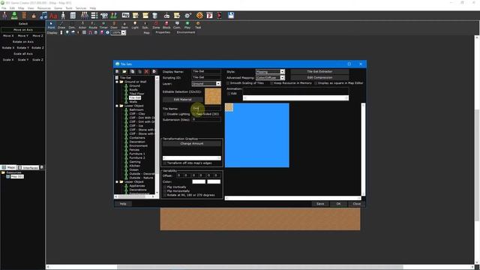This screenshot has height=270, width=480.
Task: Click the Save button in Tile-Set dialog
Action: [320, 204]
